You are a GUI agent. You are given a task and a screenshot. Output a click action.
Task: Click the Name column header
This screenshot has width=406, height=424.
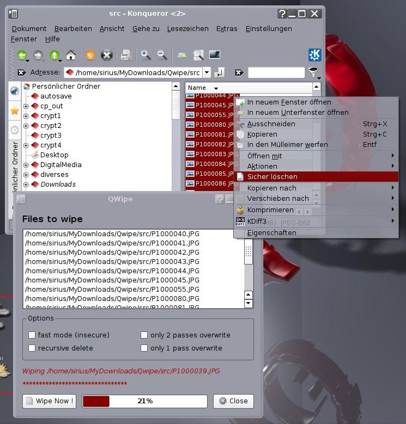click(249, 88)
